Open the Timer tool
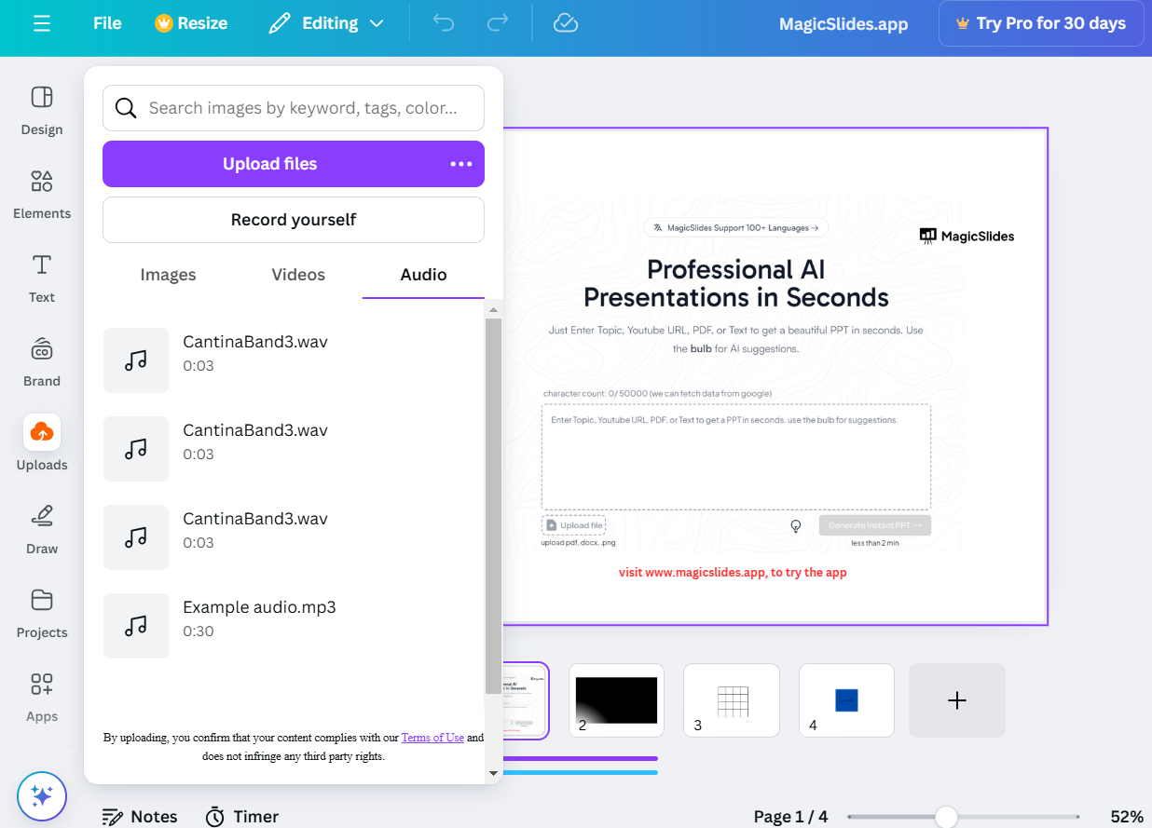 pos(242,817)
